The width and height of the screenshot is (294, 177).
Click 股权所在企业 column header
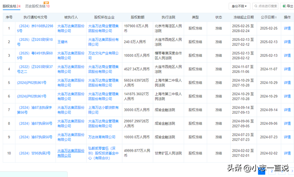coord(104,17)
